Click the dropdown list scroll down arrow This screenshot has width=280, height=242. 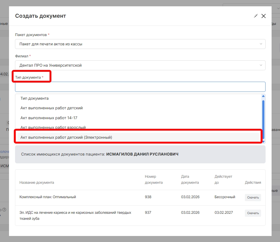click(x=263, y=141)
